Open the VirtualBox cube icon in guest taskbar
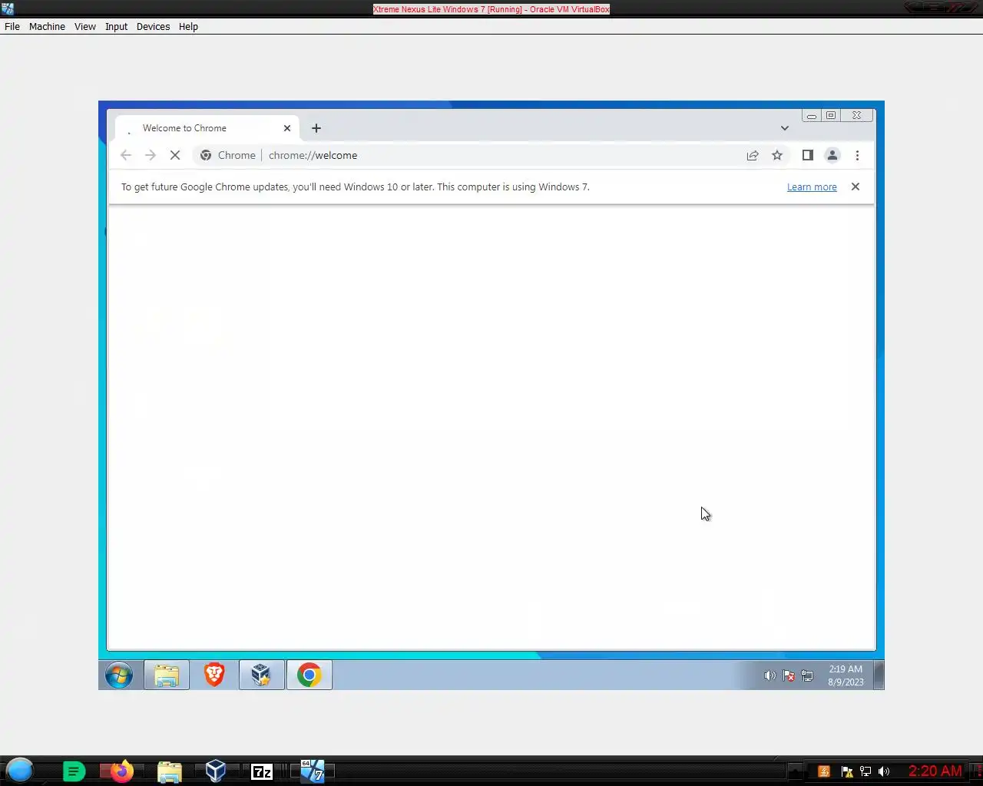The image size is (983, 786). pyautogui.click(x=261, y=675)
